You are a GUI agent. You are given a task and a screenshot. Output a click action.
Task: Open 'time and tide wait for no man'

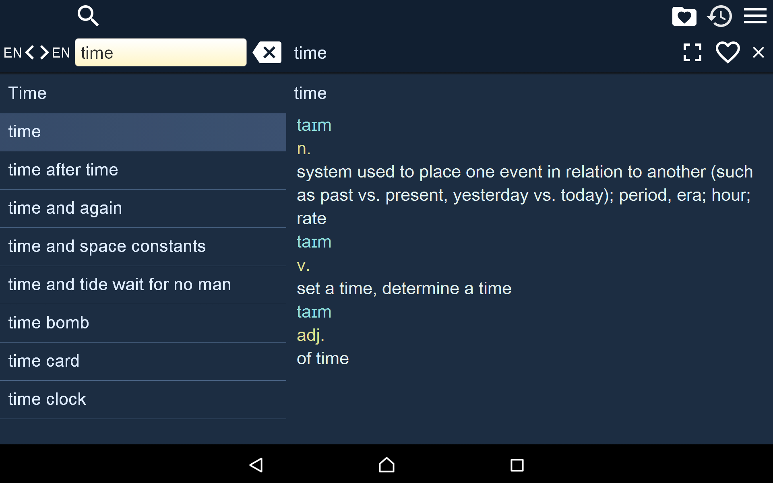(x=120, y=284)
